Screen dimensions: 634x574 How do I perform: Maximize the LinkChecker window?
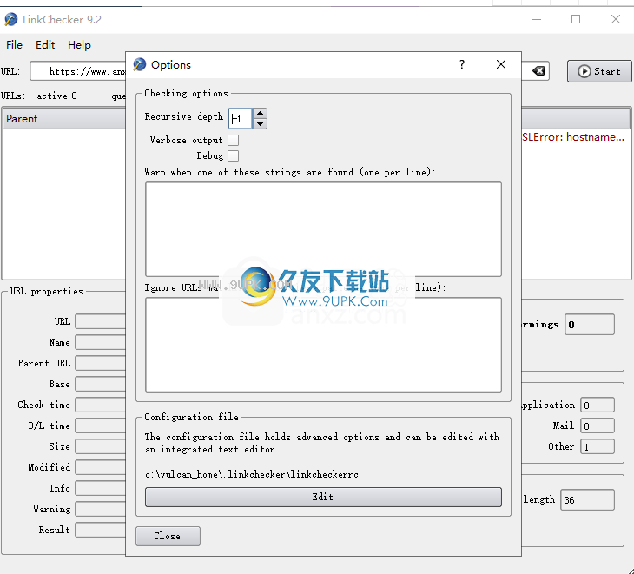(x=576, y=19)
